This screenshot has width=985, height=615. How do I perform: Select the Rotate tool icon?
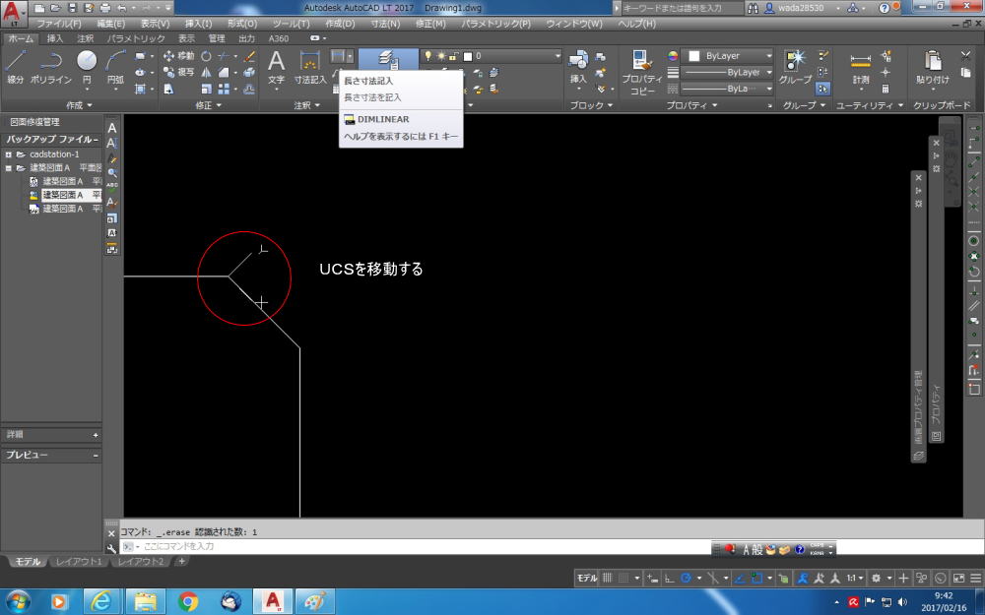(206, 56)
